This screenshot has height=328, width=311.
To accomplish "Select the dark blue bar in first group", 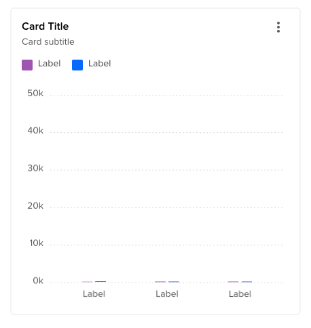I will (x=100, y=282).
